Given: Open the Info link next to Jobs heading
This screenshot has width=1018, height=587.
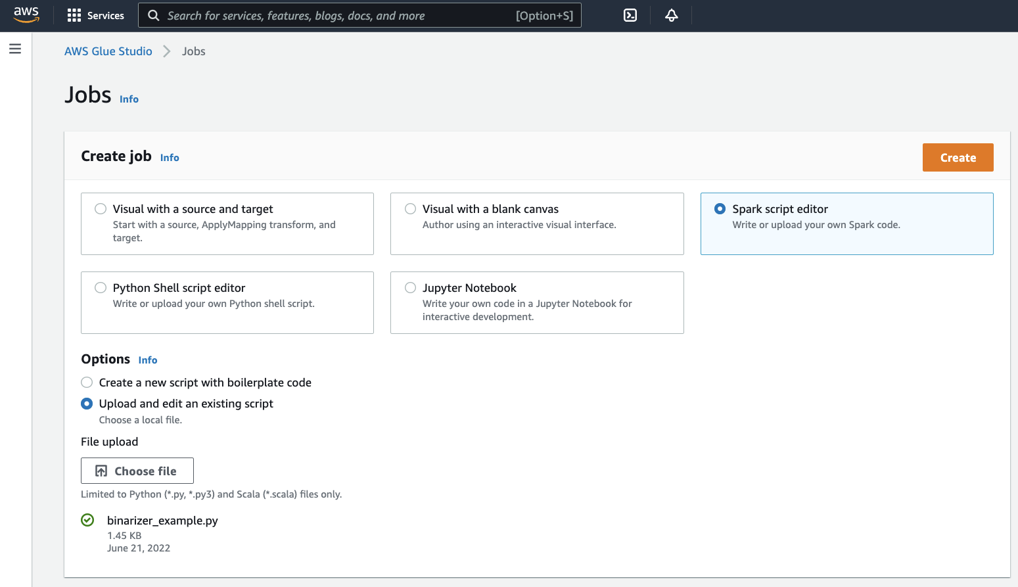Looking at the screenshot, I should point(129,99).
